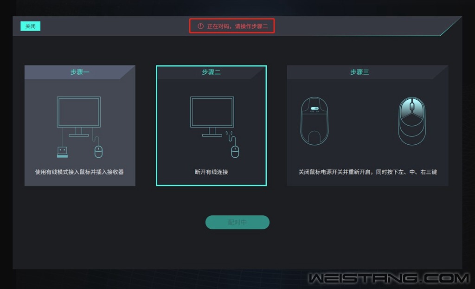Select the 步骤三 header
Image resolution: width=475 pixels, height=289 pixels.
359,72
